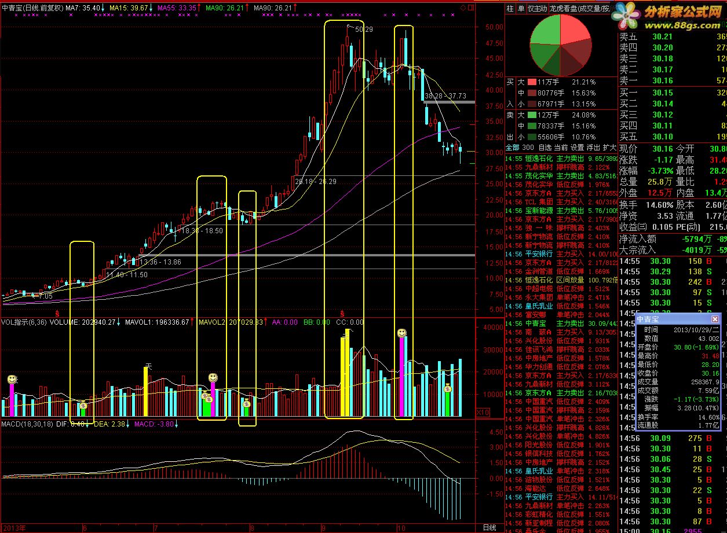The width and height of the screenshot is (727, 533).
Task: Select the 当前 filter
Action: 561,147
